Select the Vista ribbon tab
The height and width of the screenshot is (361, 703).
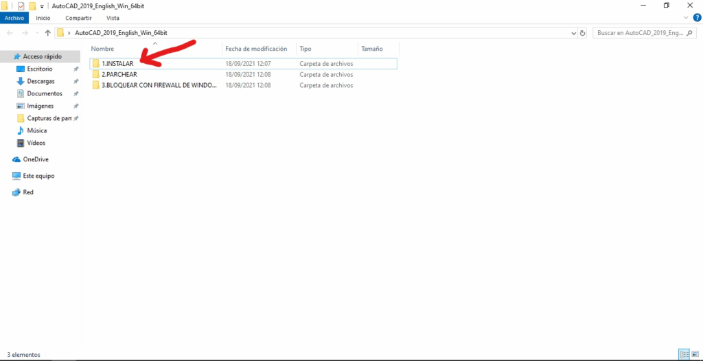[113, 18]
